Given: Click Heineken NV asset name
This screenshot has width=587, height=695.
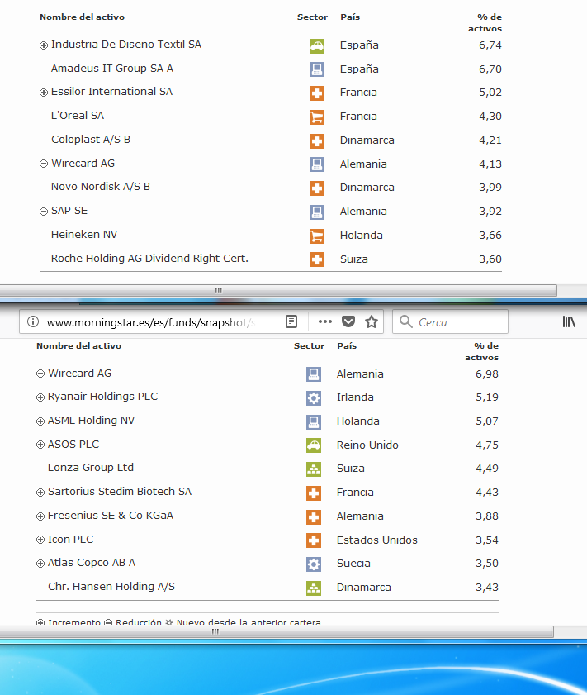Looking at the screenshot, I should [84, 235].
